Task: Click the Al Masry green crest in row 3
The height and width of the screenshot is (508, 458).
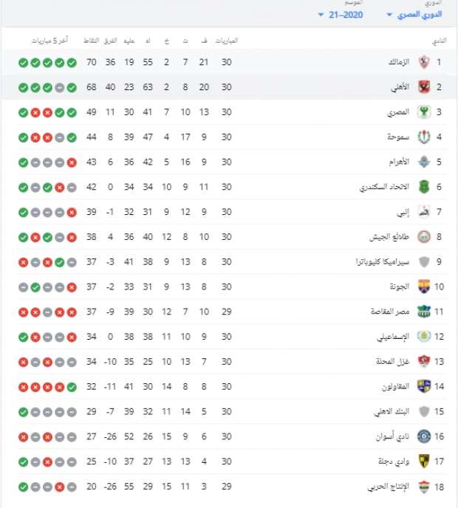Action: (x=424, y=112)
